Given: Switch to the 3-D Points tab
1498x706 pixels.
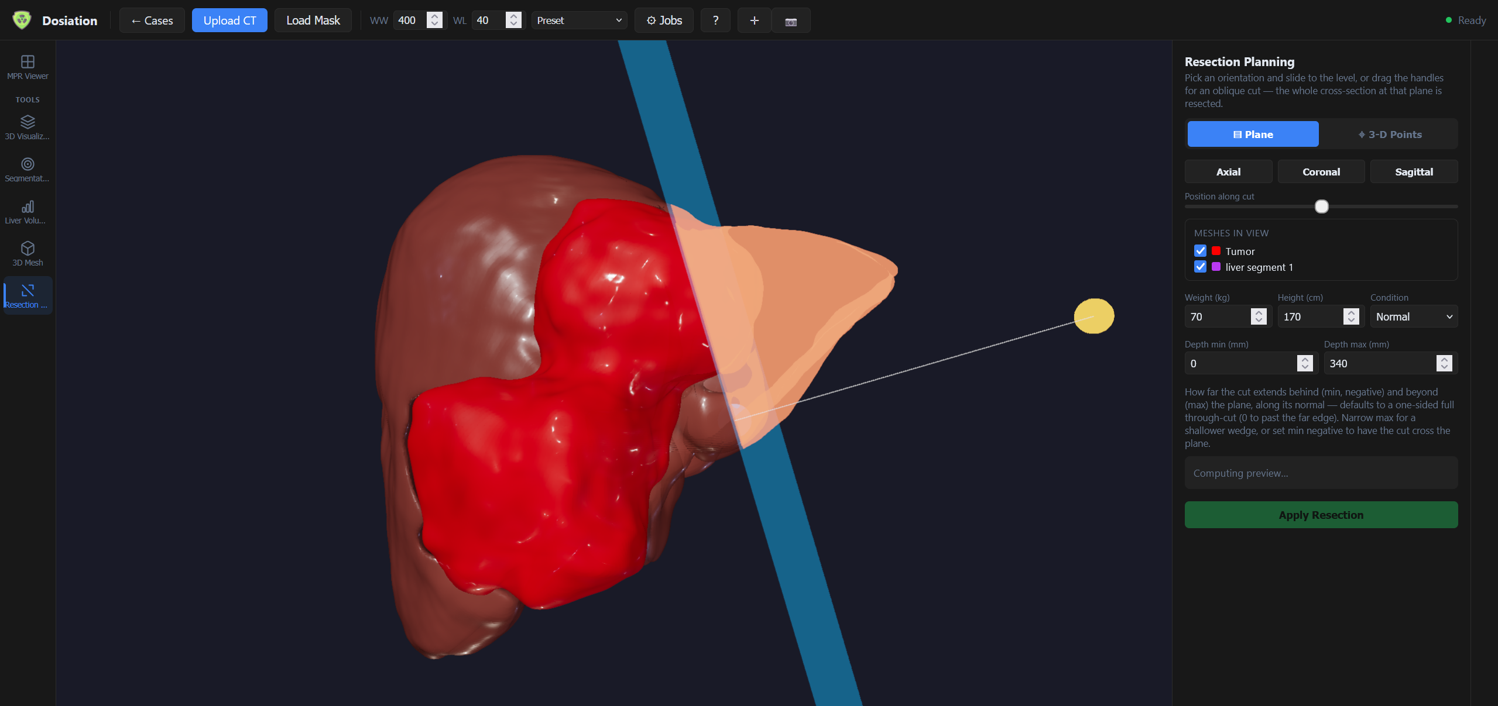Looking at the screenshot, I should (1390, 134).
